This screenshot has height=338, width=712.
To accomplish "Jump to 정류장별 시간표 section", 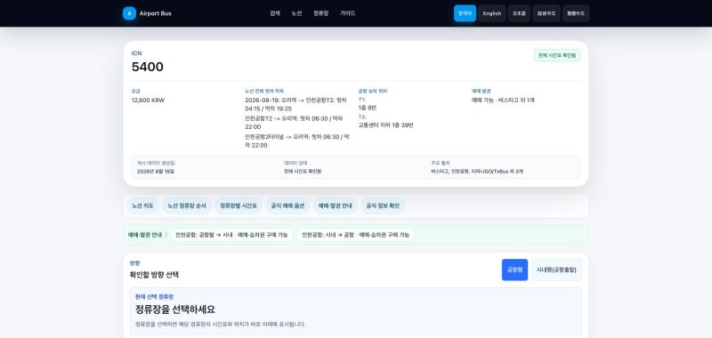I will [239, 206].
